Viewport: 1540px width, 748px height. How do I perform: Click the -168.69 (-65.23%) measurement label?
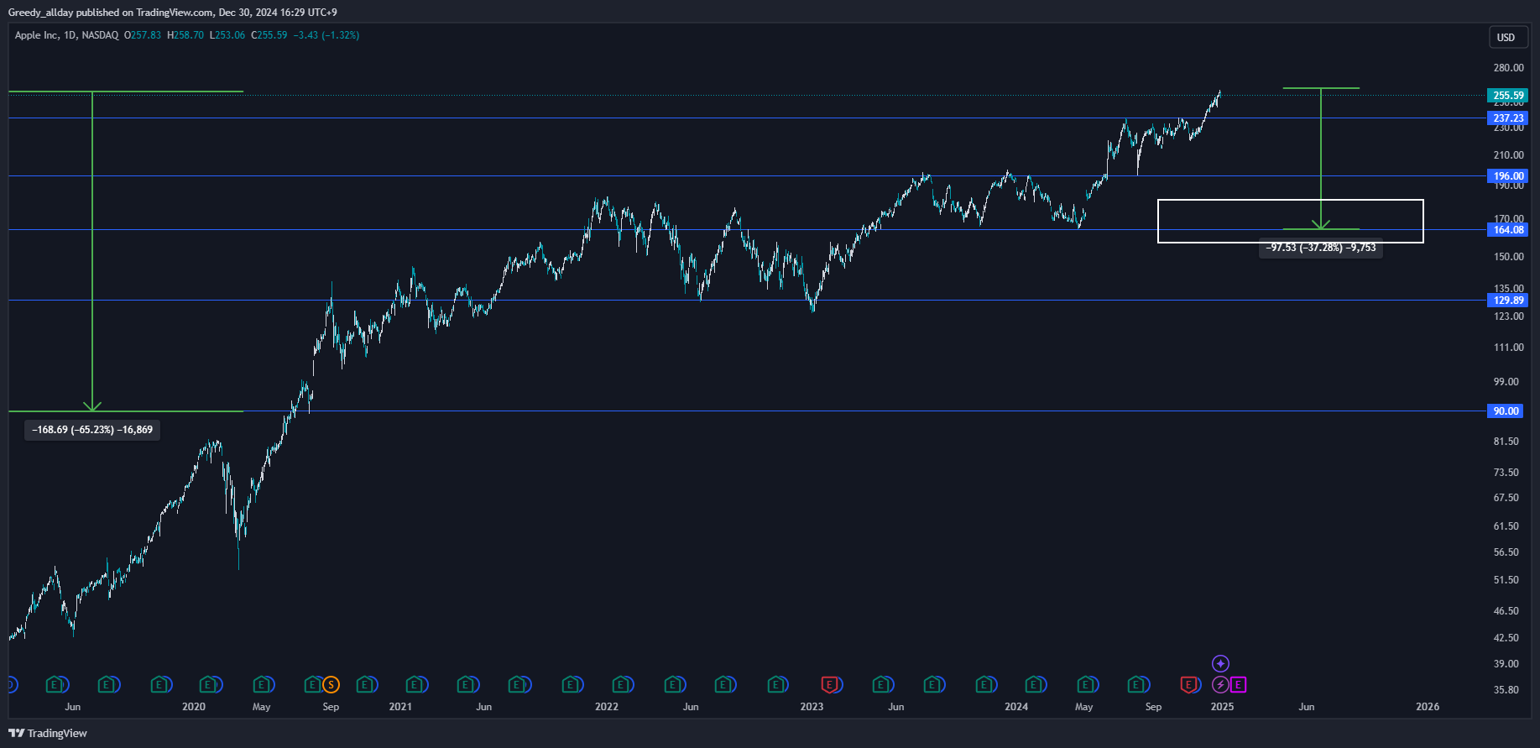tap(92, 430)
